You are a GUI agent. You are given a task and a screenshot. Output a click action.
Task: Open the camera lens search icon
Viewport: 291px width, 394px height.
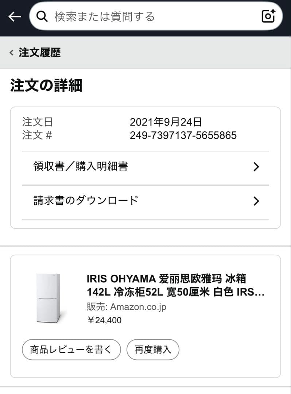click(x=268, y=16)
